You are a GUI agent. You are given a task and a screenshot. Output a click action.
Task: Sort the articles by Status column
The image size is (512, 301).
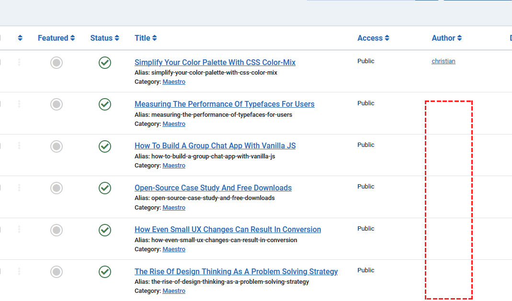coord(104,38)
